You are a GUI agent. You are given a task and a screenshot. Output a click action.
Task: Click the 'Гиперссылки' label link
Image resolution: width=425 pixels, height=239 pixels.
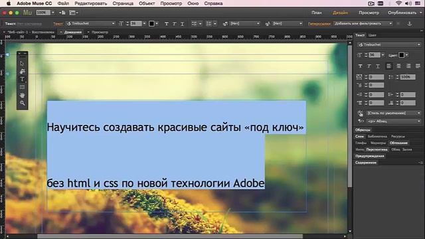[x=319, y=24]
